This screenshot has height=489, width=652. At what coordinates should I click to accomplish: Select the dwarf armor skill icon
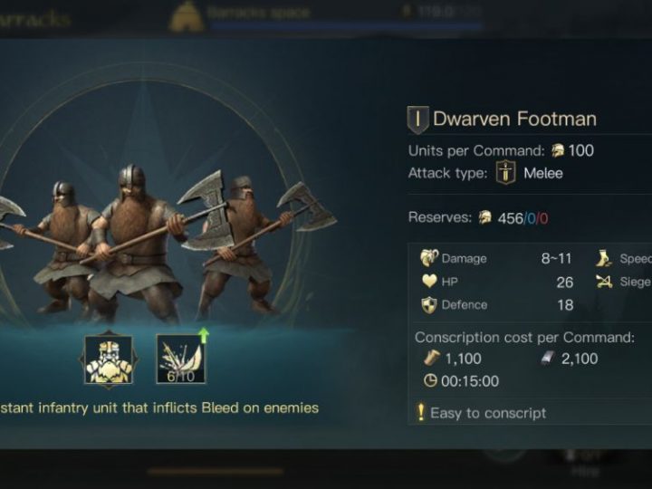(x=109, y=360)
